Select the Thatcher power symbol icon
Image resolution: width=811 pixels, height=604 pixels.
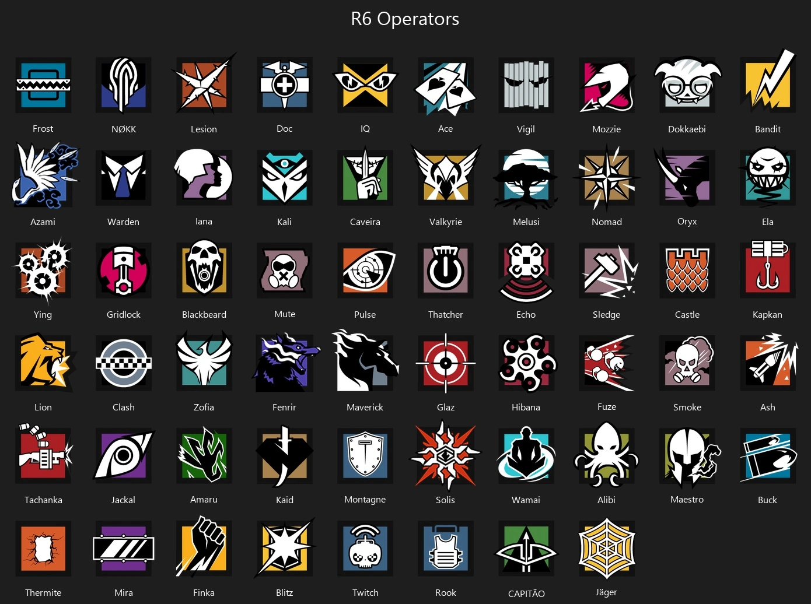pyautogui.click(x=446, y=271)
